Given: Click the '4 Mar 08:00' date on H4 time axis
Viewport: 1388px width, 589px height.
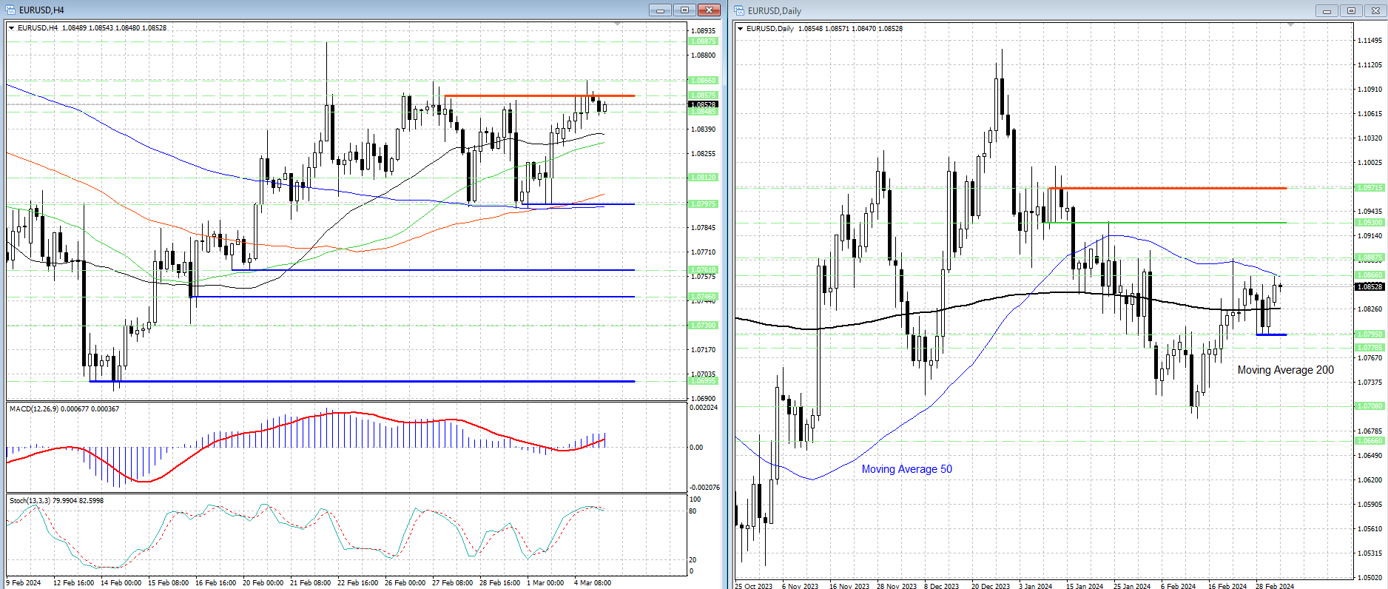Looking at the screenshot, I should click(x=593, y=583).
